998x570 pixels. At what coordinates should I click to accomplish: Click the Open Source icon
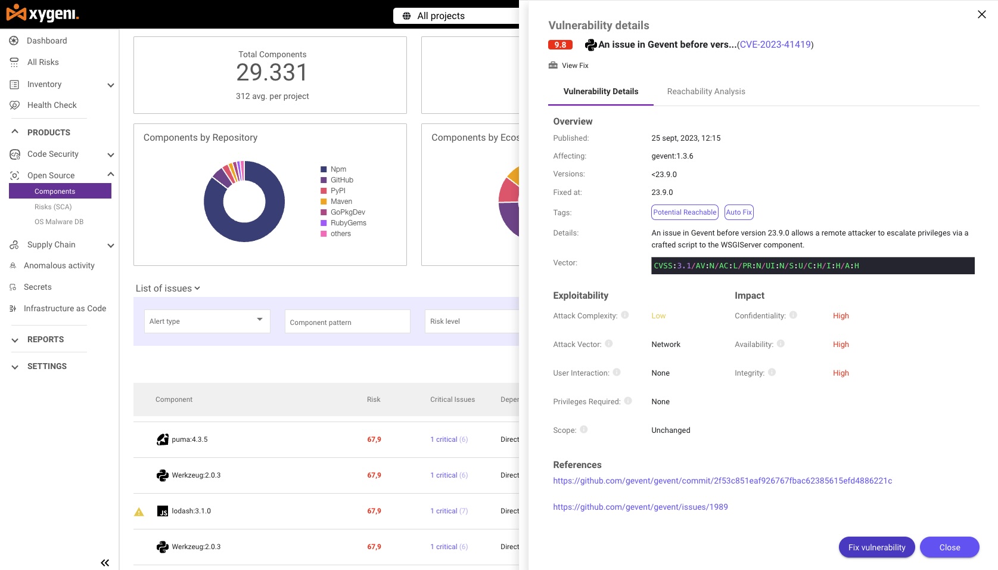14,176
